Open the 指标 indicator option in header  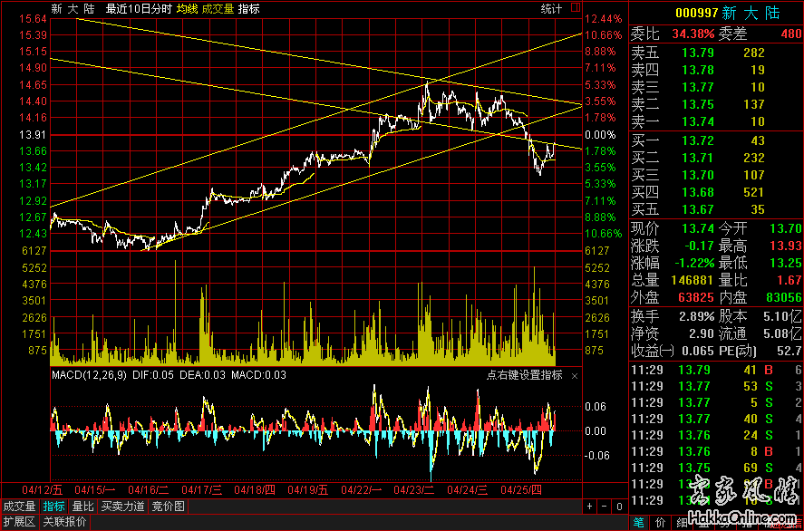(x=248, y=8)
